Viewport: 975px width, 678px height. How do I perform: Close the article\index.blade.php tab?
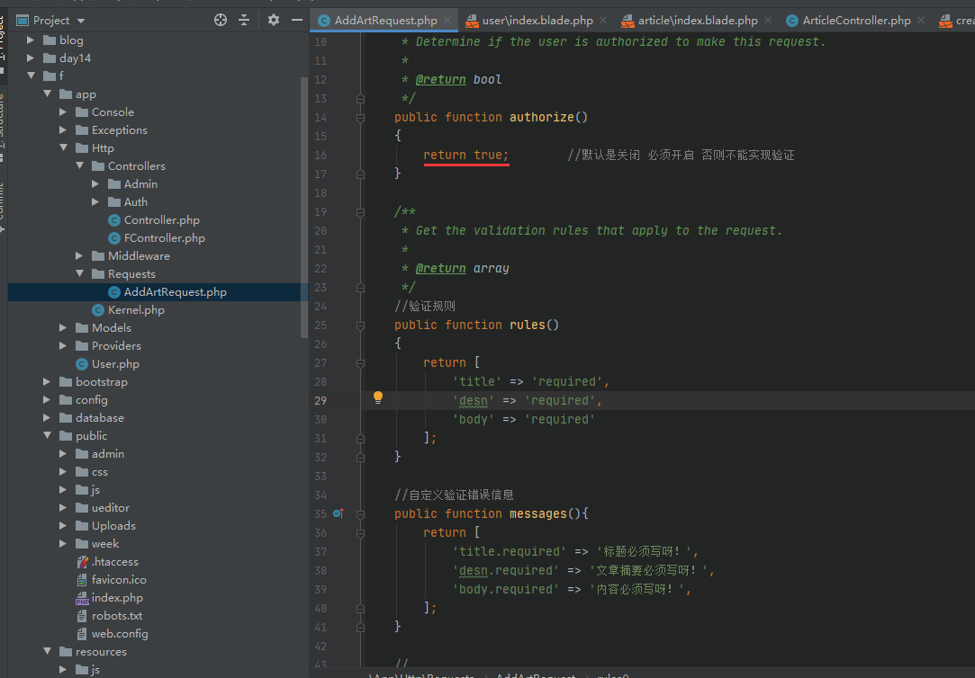pyautogui.click(x=768, y=20)
